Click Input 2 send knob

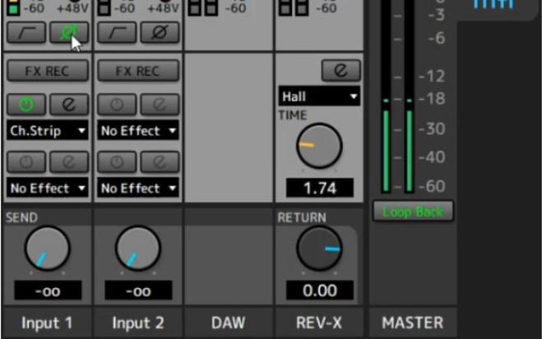pos(138,248)
